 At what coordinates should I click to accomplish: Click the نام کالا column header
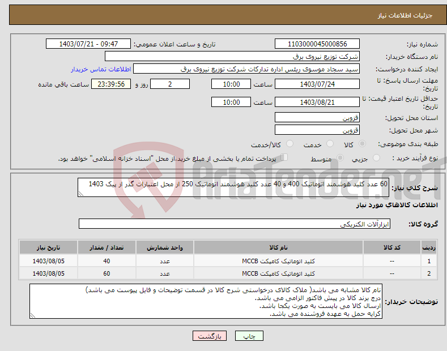[278, 247]
